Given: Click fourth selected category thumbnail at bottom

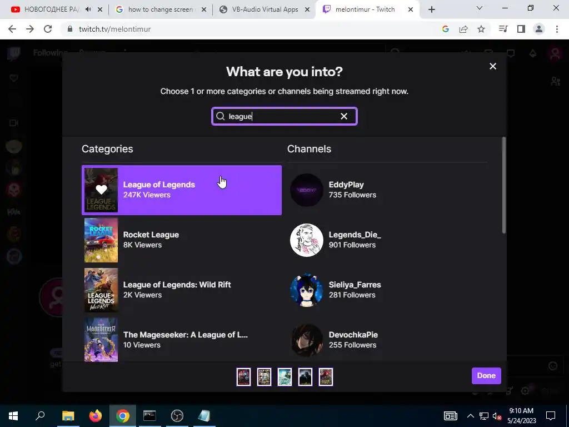Looking at the screenshot, I should point(305,377).
